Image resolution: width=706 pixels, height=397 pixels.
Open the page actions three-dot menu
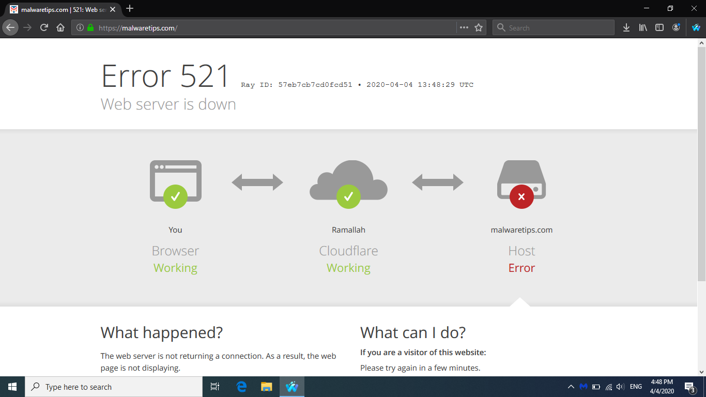(x=464, y=28)
